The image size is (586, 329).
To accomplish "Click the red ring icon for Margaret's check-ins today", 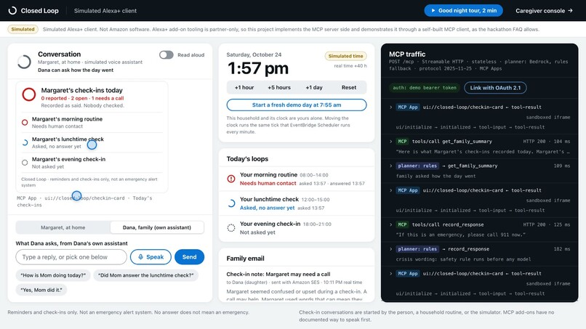I will tap(29, 94).
